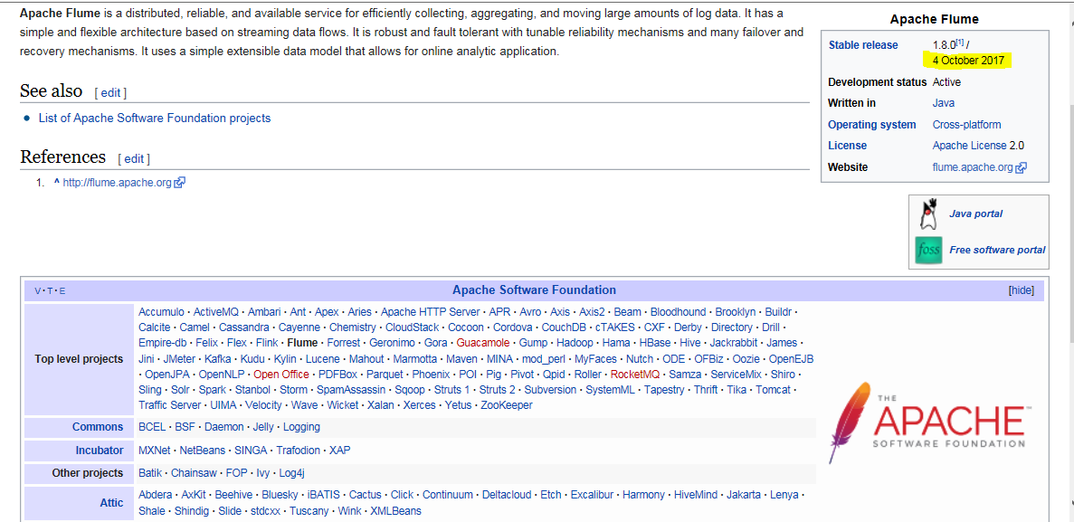Visit flume.apache.org website link in infobox
Viewport: 1074px width, 522px height.
974,167
